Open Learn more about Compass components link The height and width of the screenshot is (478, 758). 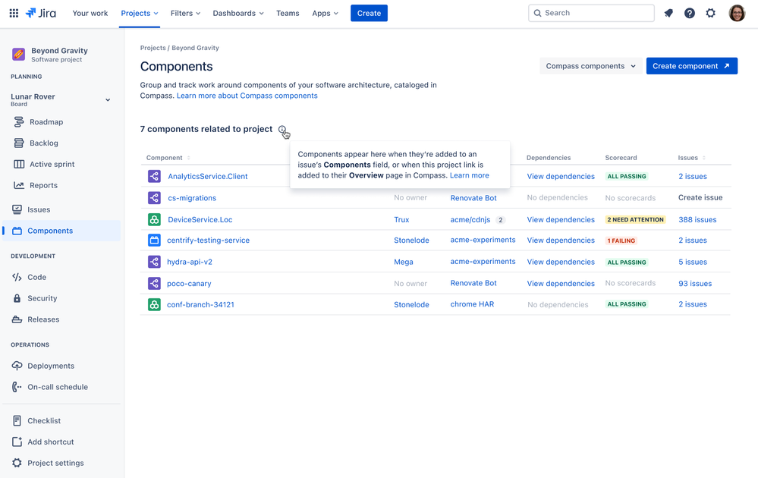(x=248, y=95)
